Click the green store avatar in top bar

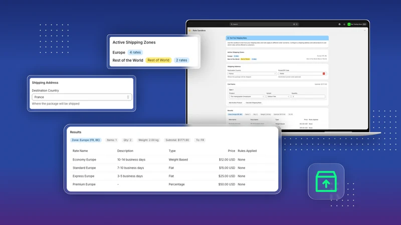pos(349,24)
